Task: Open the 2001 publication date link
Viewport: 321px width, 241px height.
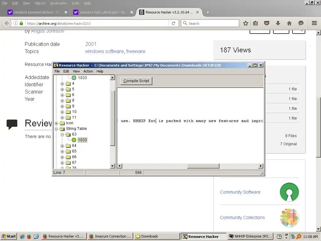Action: tap(91, 44)
